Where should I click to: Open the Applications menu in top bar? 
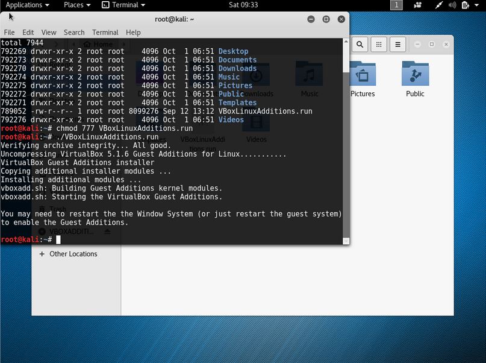tap(27, 5)
